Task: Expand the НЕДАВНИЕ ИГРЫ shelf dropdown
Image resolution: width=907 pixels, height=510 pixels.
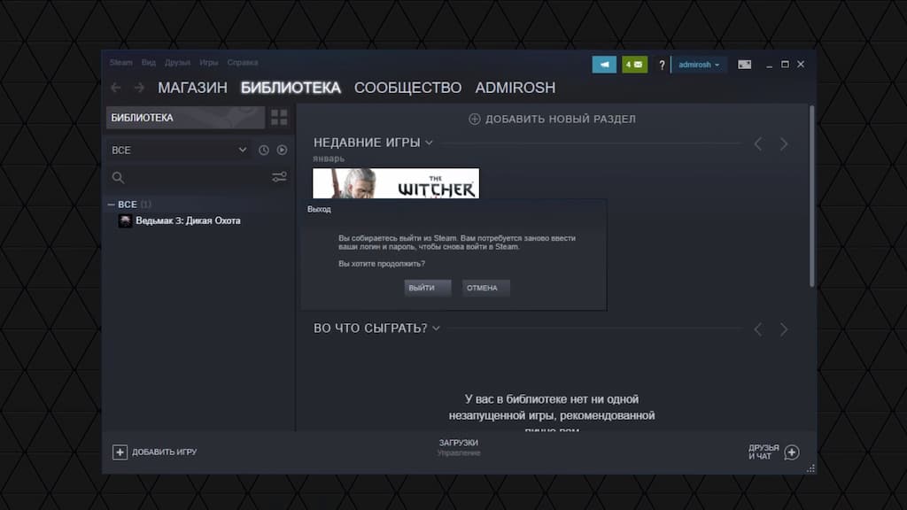Action: (x=430, y=143)
